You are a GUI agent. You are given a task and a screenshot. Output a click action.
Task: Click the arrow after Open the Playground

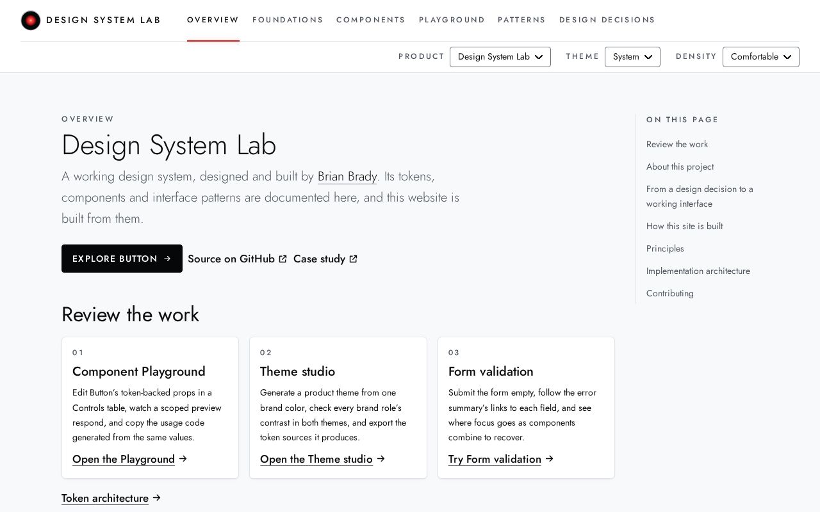point(183,459)
